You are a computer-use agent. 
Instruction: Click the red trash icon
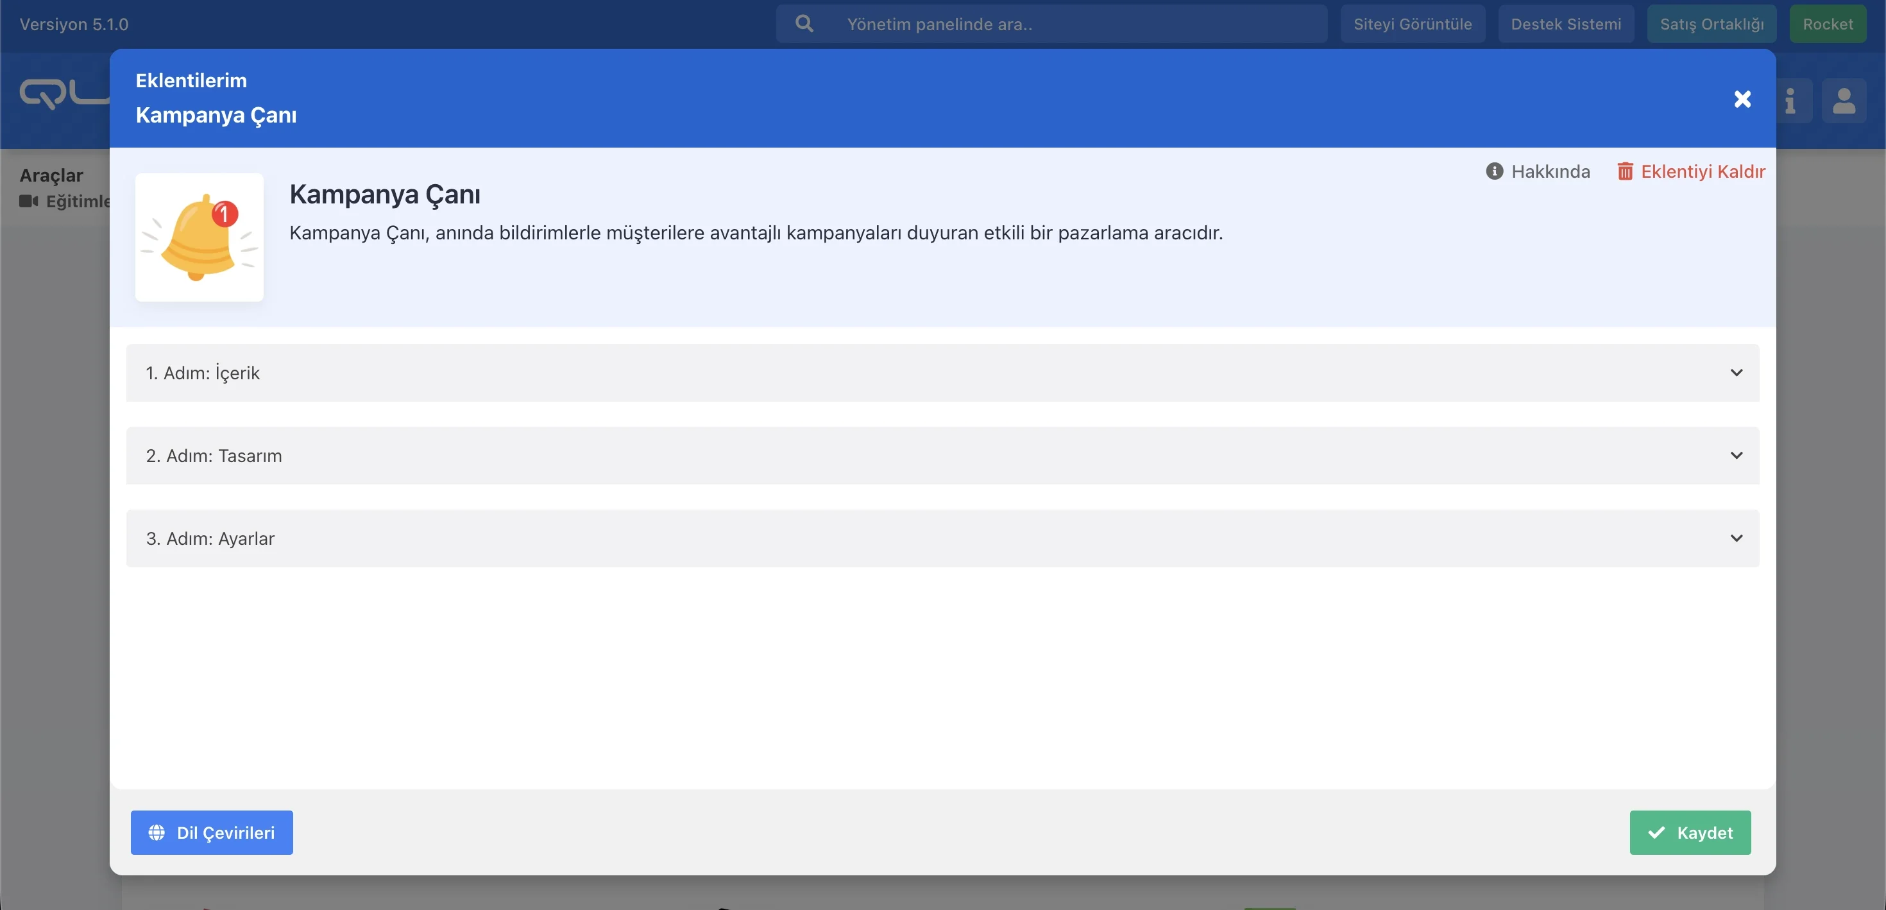(1625, 171)
